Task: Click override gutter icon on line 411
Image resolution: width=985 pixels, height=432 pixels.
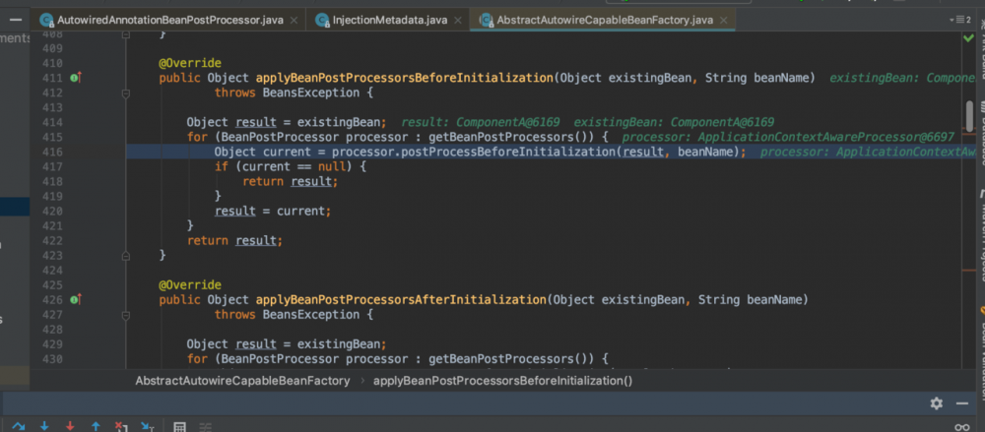Action: [x=76, y=78]
